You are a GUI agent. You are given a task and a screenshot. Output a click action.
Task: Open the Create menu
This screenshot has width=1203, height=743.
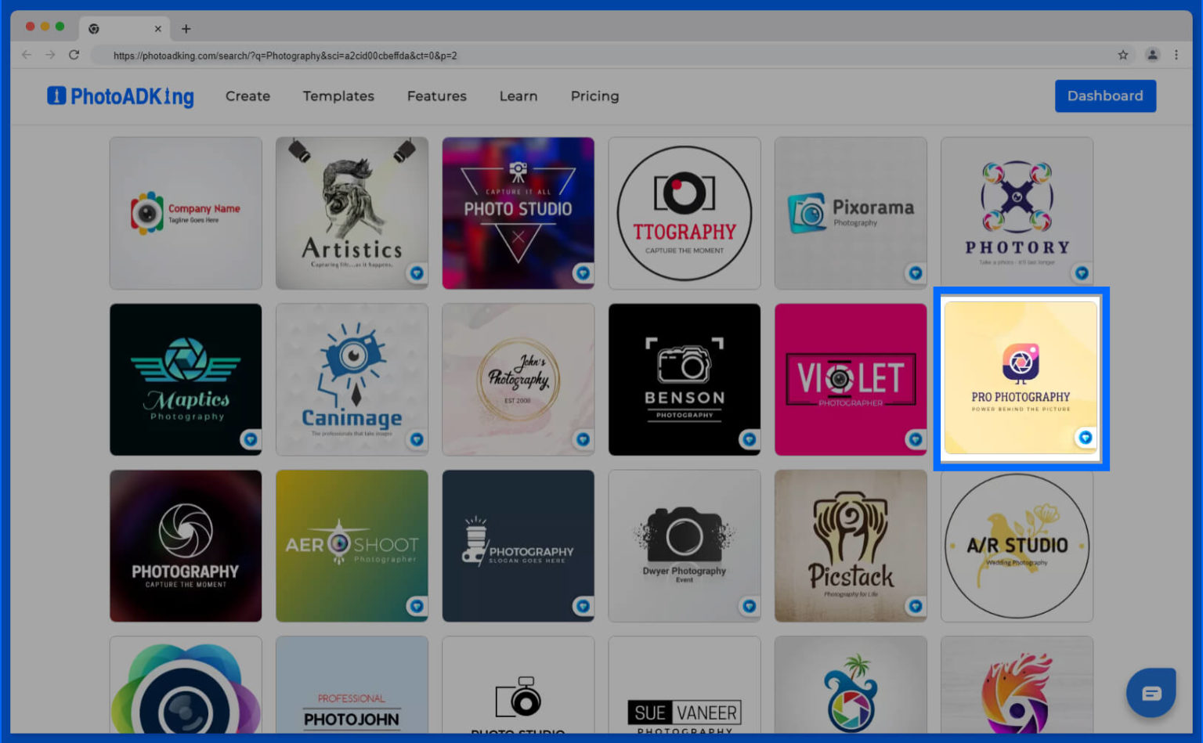[247, 96]
